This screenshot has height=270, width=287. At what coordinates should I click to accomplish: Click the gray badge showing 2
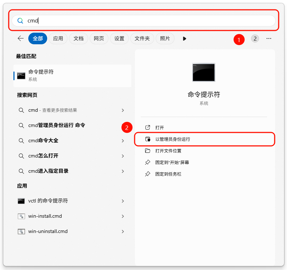pos(255,38)
